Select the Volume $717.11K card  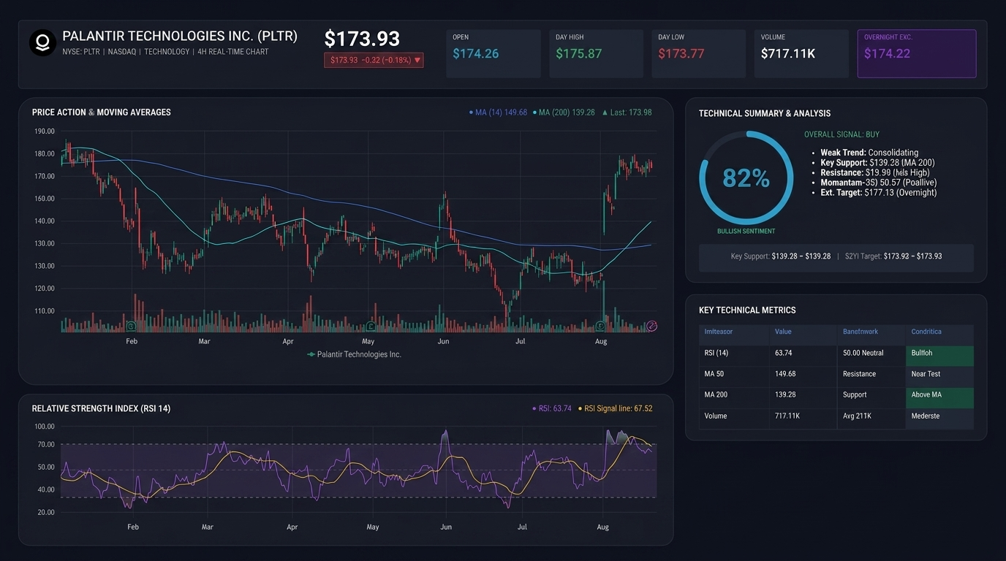pos(801,53)
